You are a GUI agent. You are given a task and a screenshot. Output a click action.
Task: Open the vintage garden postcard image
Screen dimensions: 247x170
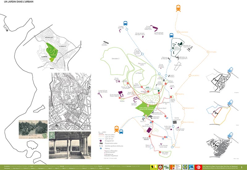click(33, 129)
